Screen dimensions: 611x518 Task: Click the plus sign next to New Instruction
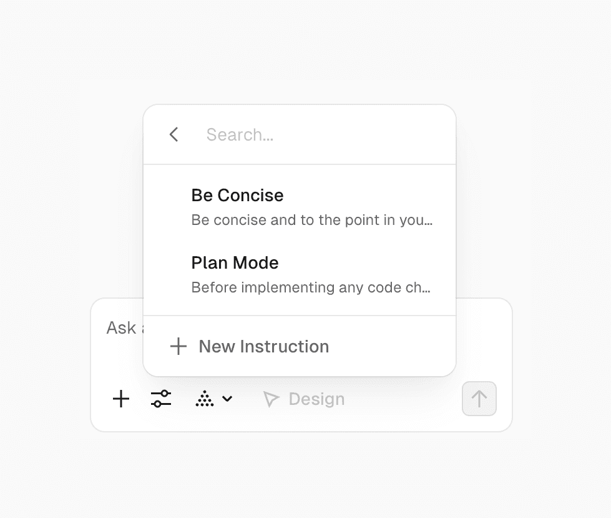tap(178, 346)
